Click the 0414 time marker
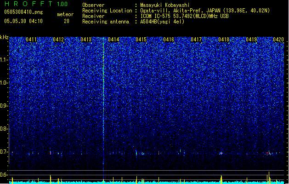 click(113, 40)
